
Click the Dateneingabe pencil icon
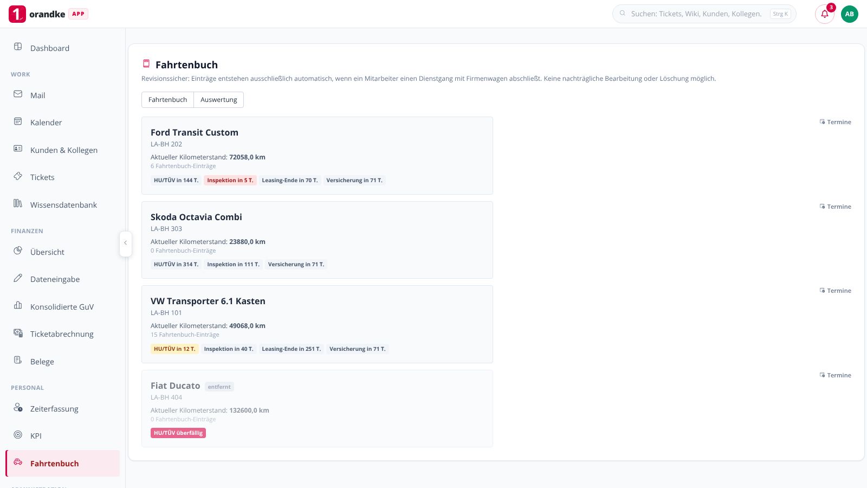tap(18, 278)
